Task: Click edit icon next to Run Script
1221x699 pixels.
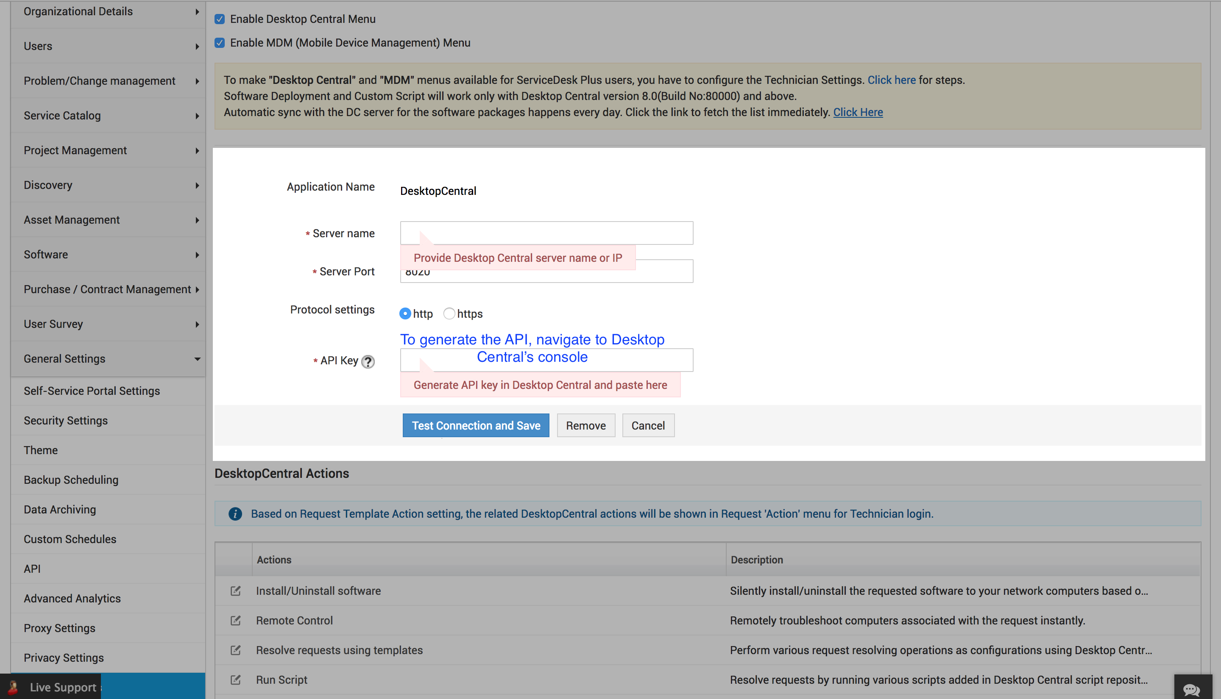Action: point(235,680)
